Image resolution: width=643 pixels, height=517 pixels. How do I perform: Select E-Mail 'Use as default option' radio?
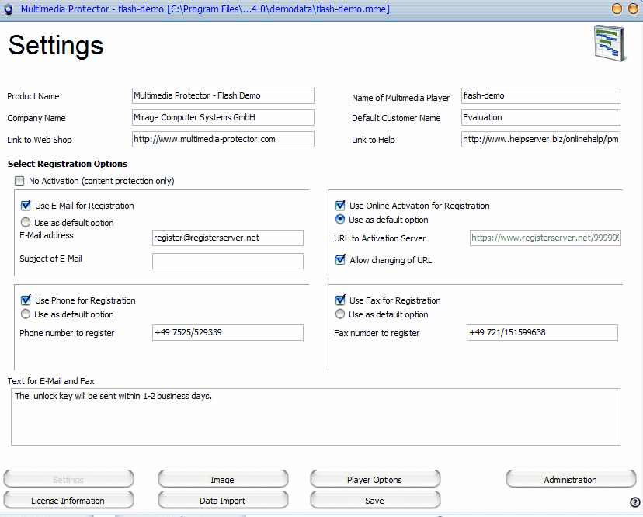(26, 223)
